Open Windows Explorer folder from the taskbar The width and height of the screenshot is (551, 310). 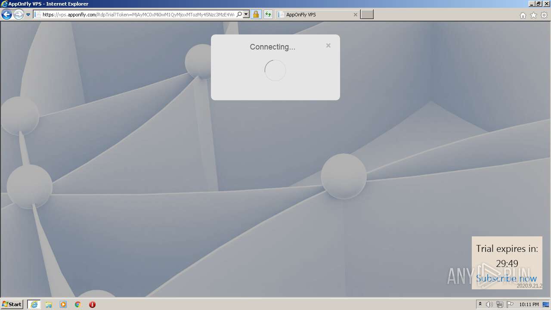click(49, 304)
